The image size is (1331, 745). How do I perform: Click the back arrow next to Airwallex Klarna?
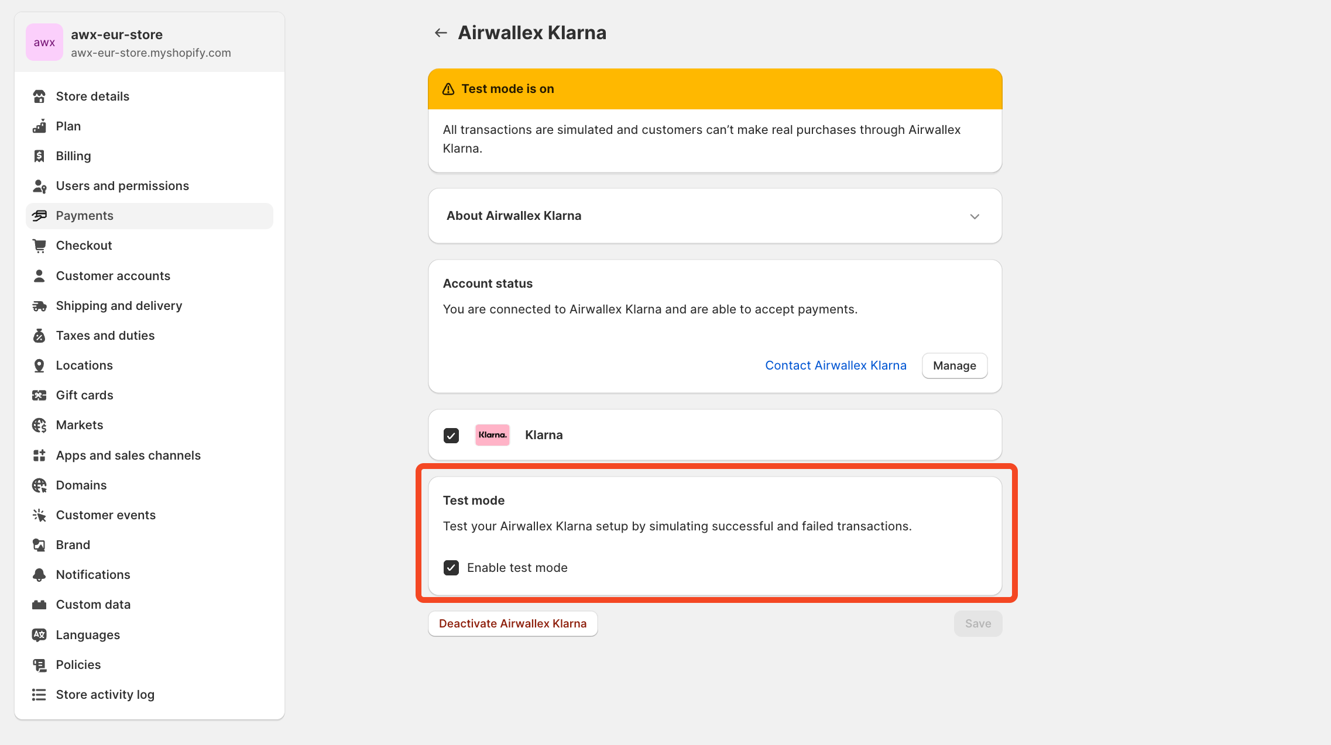pyautogui.click(x=440, y=32)
